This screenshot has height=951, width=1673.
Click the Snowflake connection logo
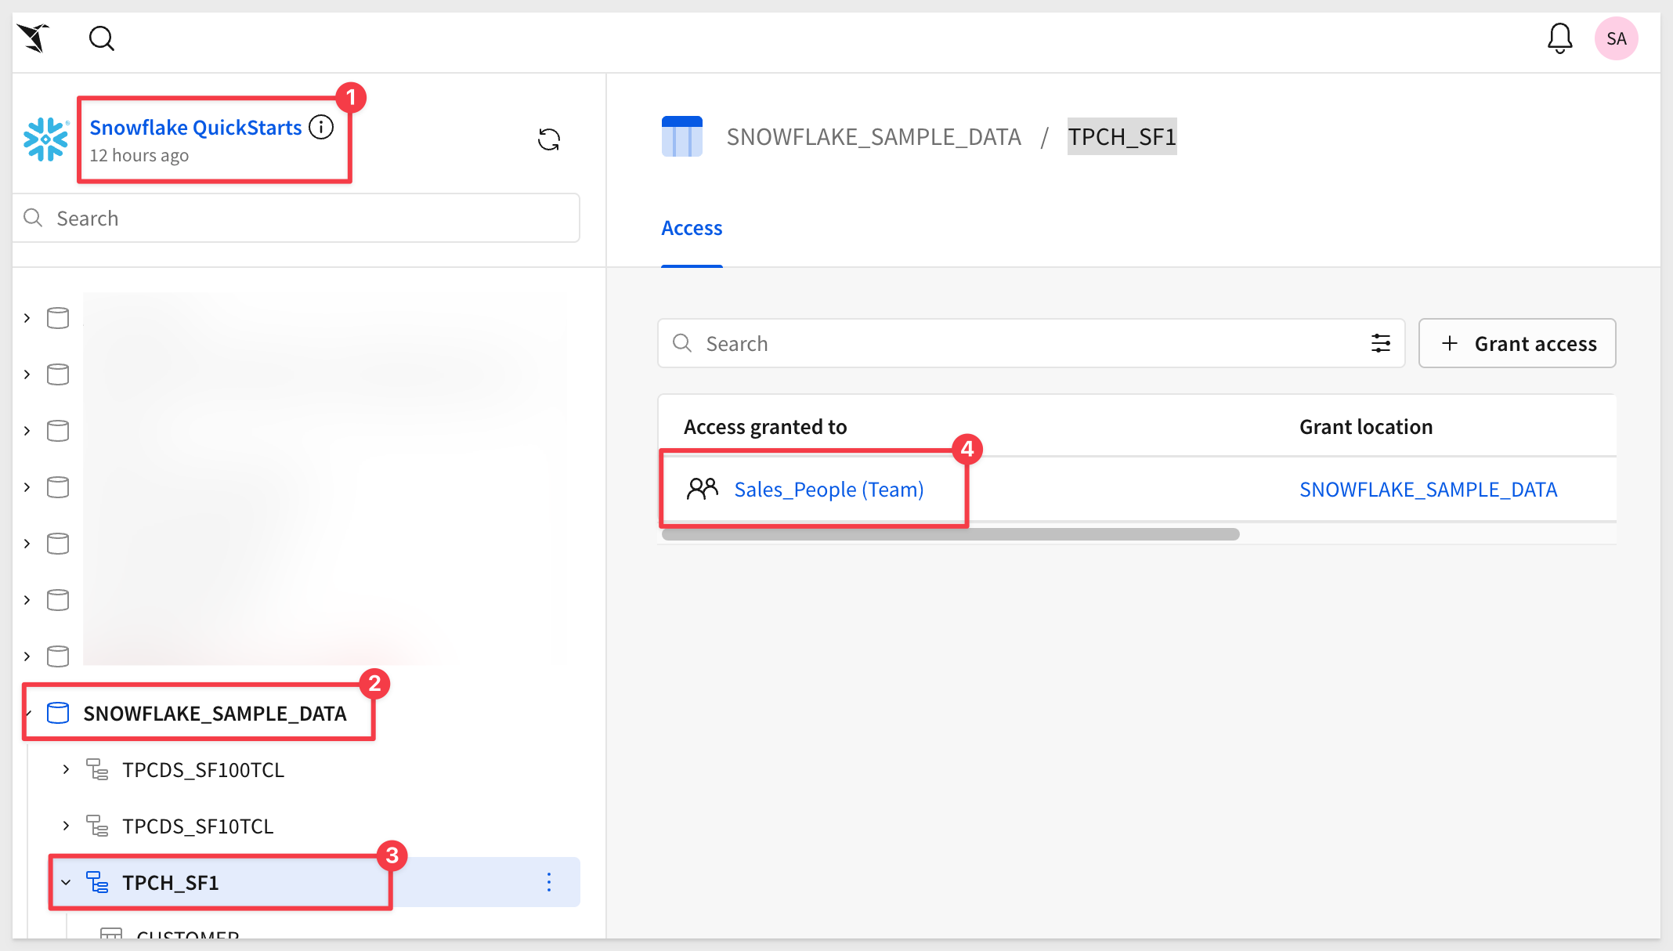coord(46,139)
